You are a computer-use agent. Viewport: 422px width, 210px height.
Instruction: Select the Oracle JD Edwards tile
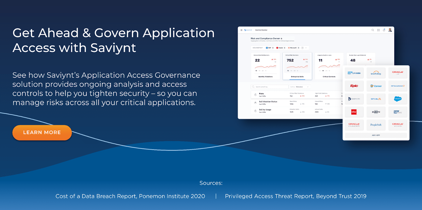tap(398, 125)
